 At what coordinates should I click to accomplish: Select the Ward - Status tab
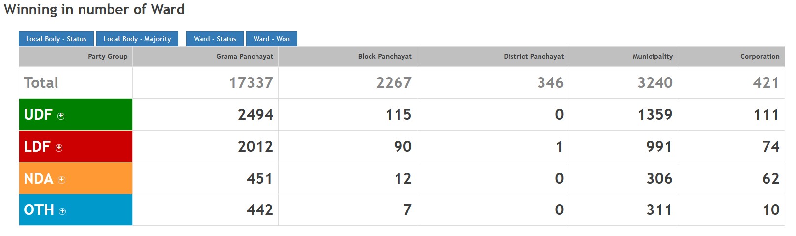215,39
